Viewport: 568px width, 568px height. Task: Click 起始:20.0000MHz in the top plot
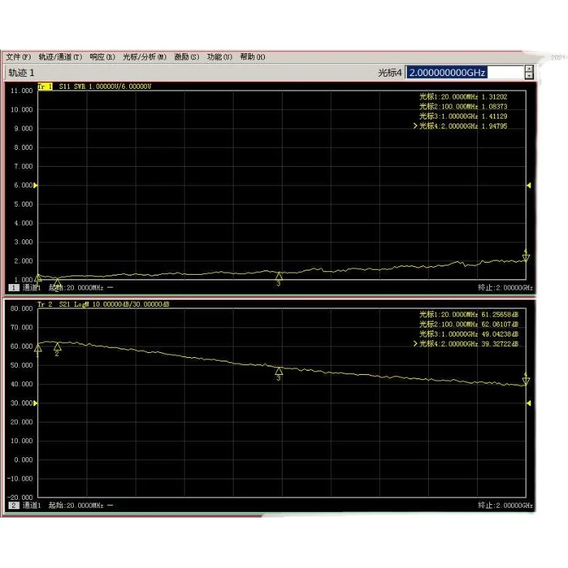click(x=76, y=288)
